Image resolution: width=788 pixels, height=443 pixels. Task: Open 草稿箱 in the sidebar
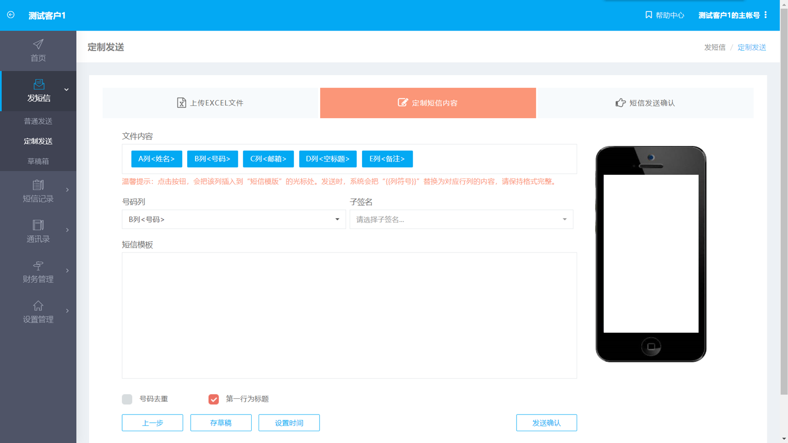coord(38,161)
